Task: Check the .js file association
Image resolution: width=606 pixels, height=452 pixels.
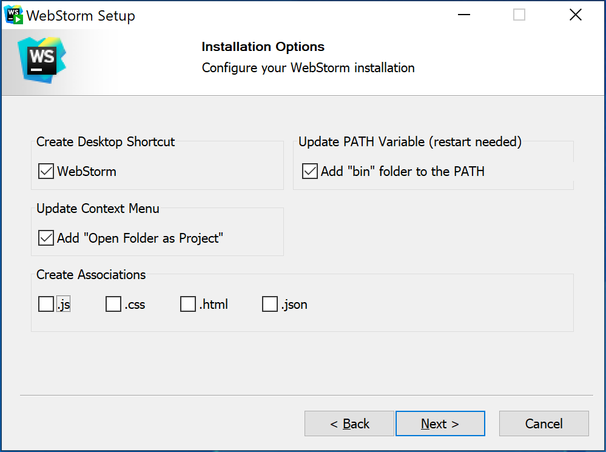Action: [x=45, y=304]
